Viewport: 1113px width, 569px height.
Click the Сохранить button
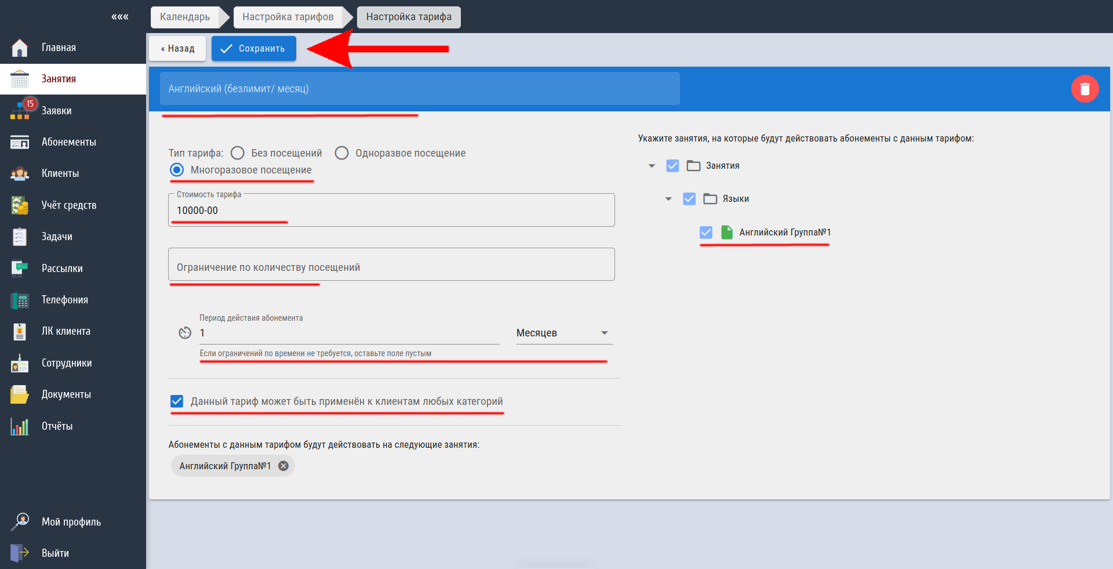[x=254, y=49]
